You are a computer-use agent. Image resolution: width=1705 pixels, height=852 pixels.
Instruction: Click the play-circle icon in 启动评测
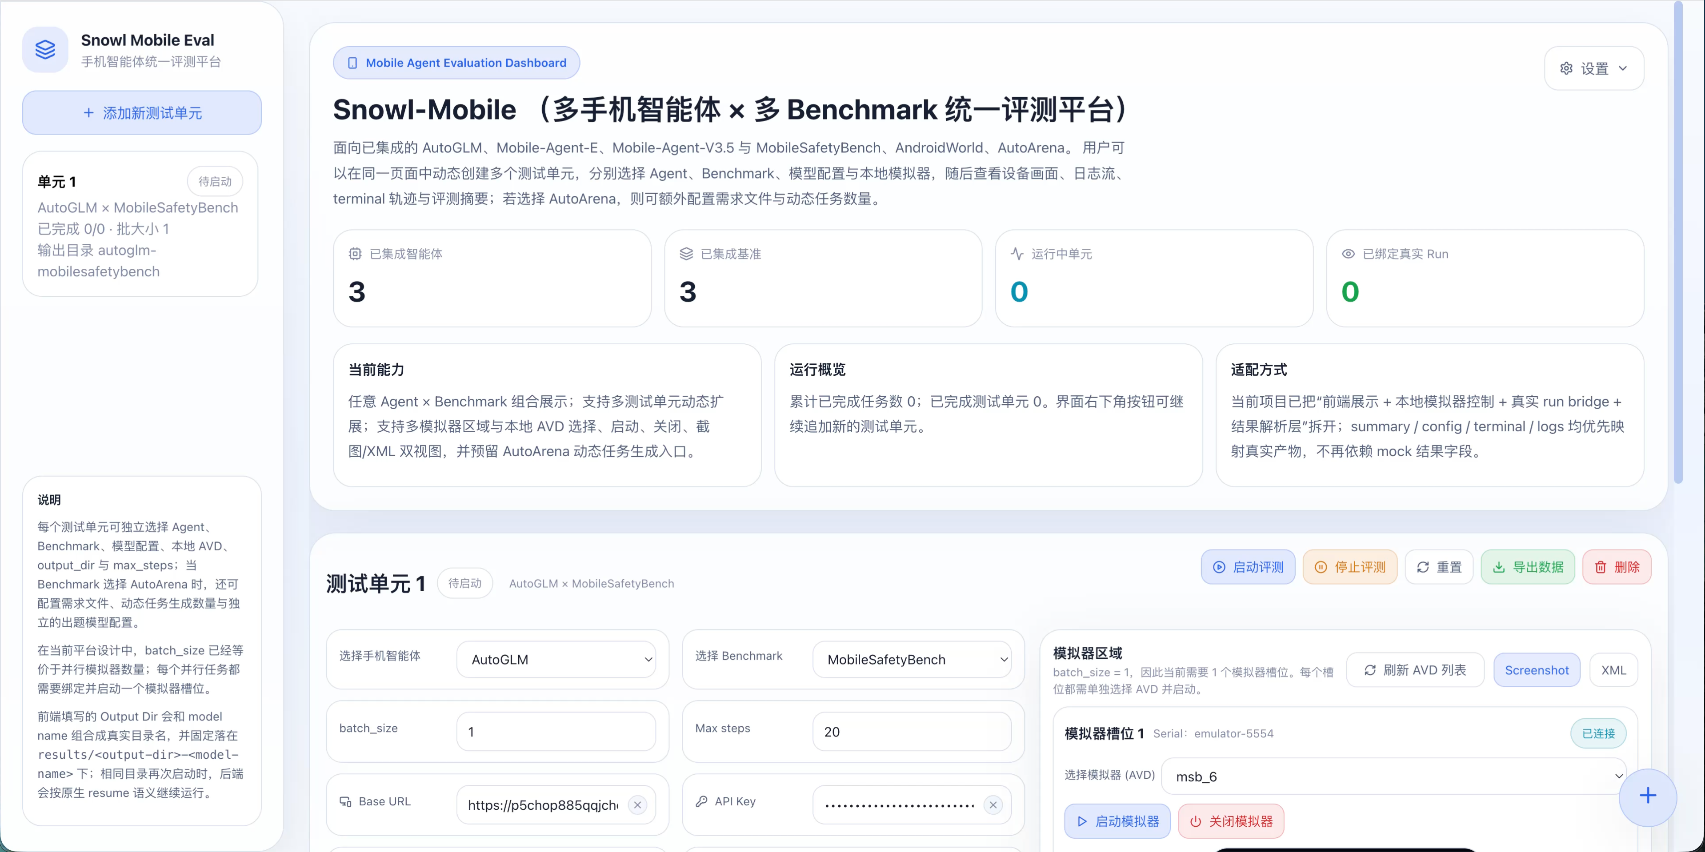1219,567
